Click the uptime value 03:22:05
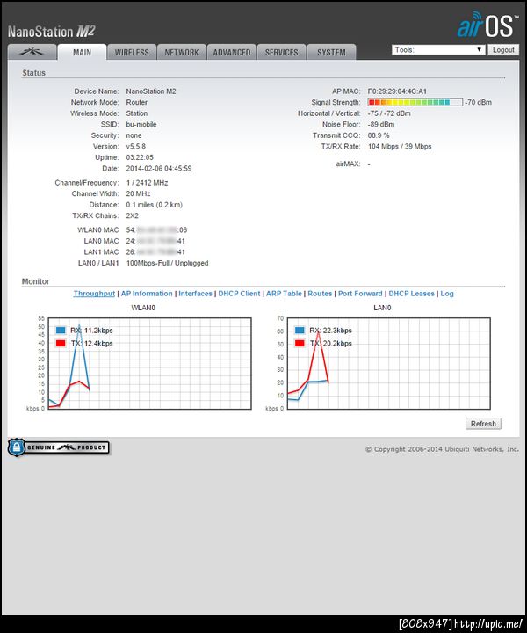Image resolution: width=527 pixels, height=633 pixels. coord(140,157)
